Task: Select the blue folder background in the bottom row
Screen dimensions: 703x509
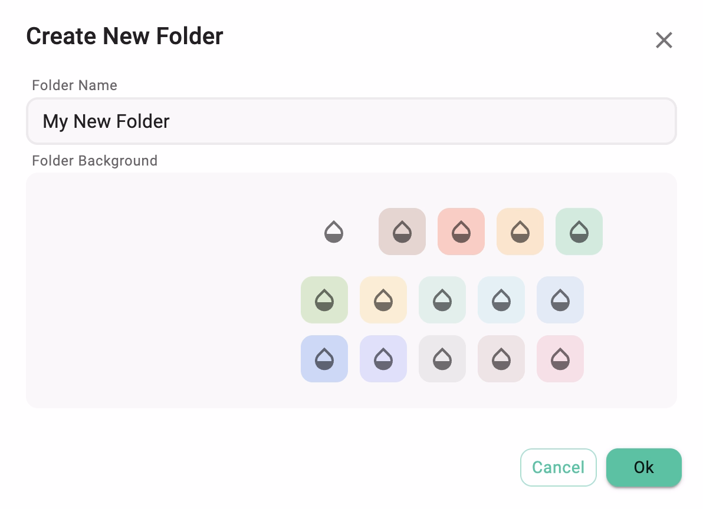Action: point(324,359)
